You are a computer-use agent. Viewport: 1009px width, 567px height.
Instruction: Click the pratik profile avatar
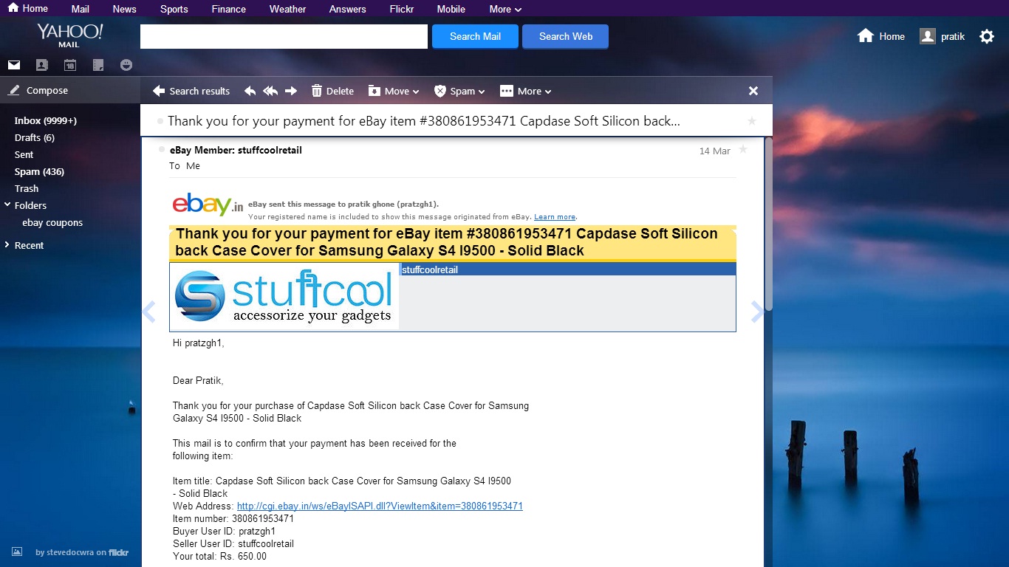coord(927,36)
